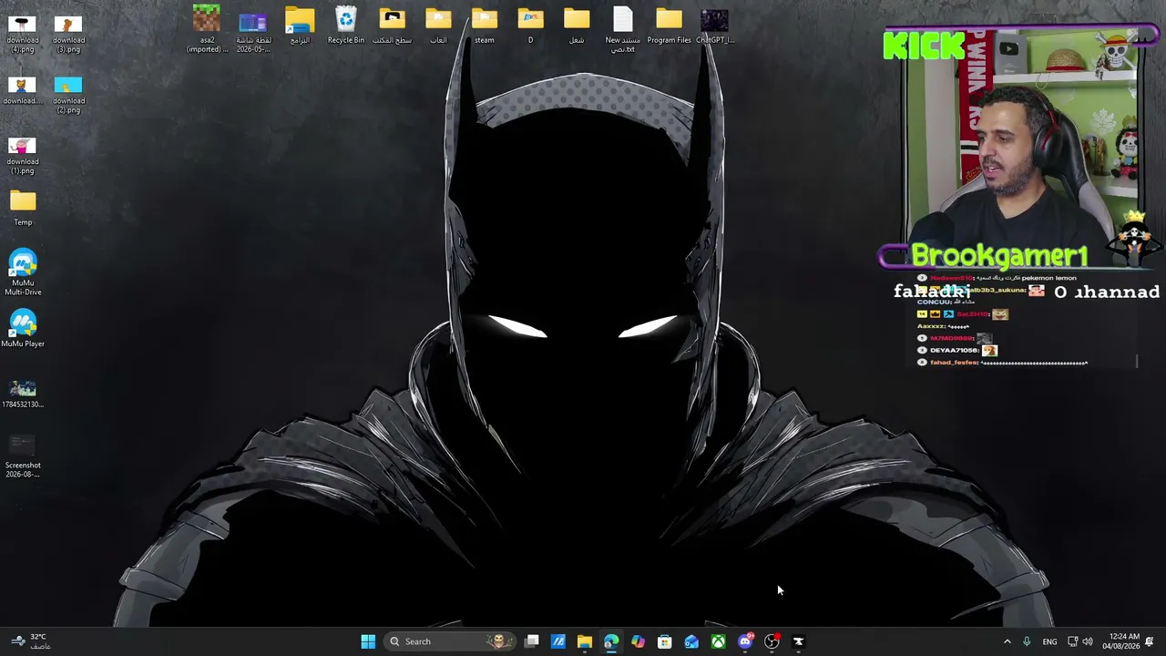Show hidden system tray icons
Screen dimensions: 1166x656
coord(1007,641)
